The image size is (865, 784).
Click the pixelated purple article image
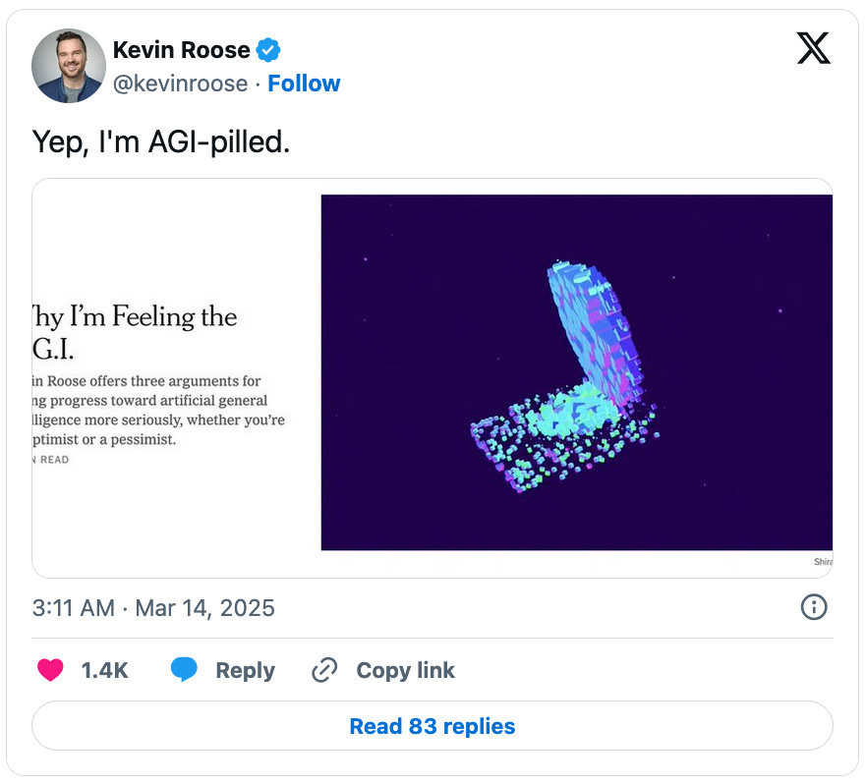click(576, 371)
